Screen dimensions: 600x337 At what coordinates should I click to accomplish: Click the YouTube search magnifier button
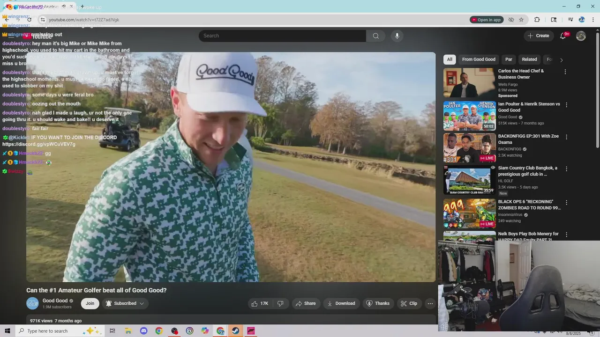375,36
